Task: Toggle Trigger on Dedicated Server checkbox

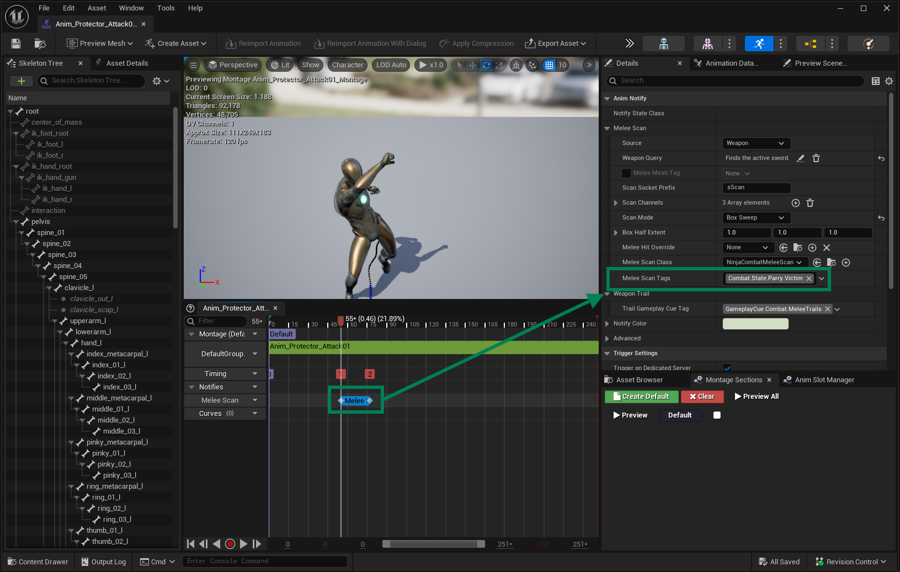Action: coord(727,367)
